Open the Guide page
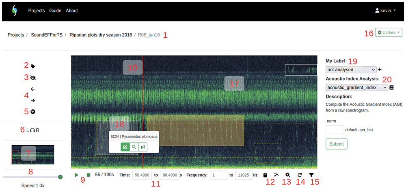The image size is (406, 190). (55, 11)
